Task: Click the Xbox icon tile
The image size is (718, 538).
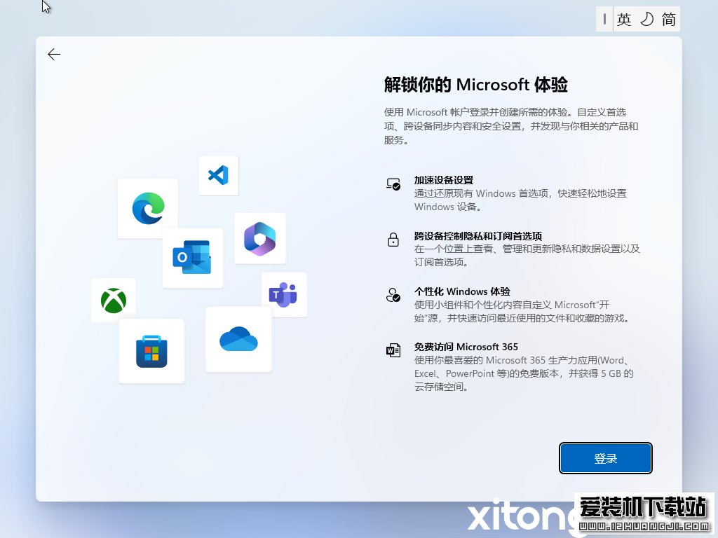Action: [113, 300]
